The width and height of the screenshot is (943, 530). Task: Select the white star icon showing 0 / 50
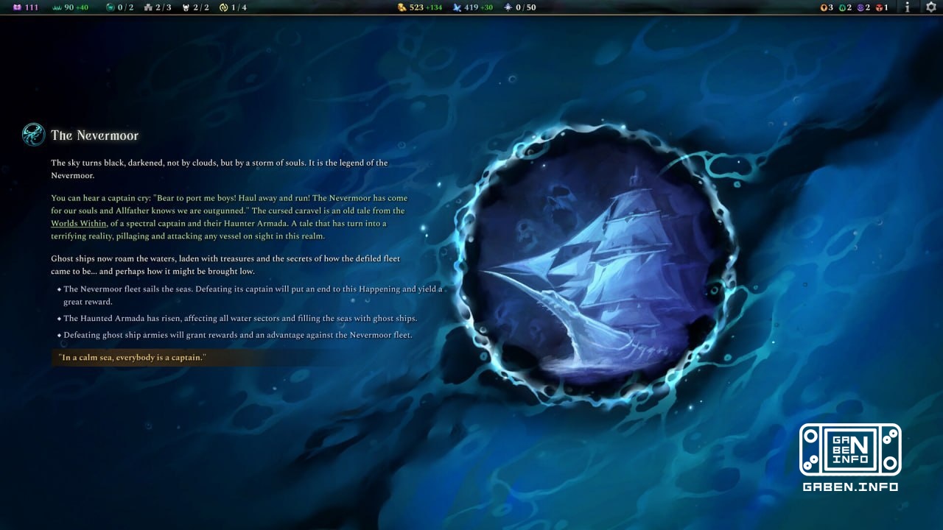pos(508,7)
